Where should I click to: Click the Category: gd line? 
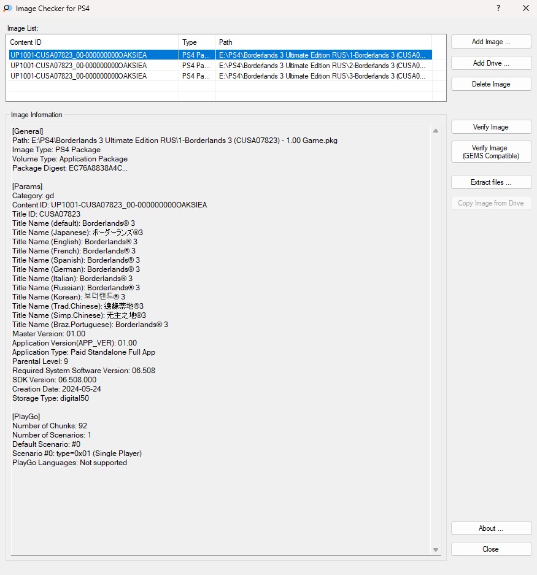point(33,196)
